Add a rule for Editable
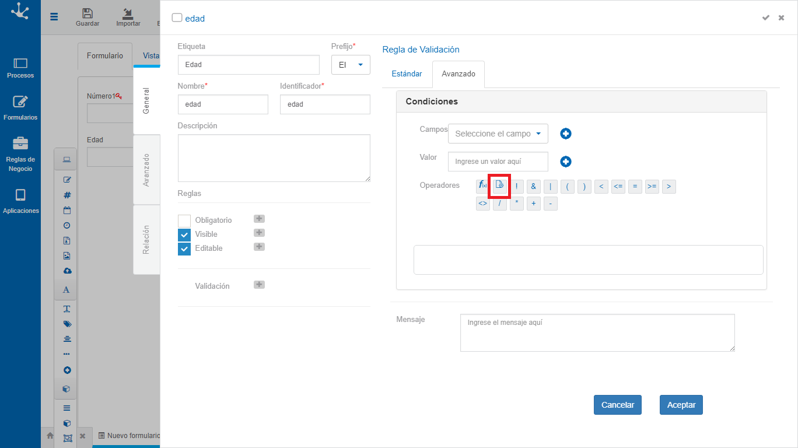The image size is (798, 448). point(260,247)
